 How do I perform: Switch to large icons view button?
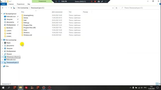[159, 84]
